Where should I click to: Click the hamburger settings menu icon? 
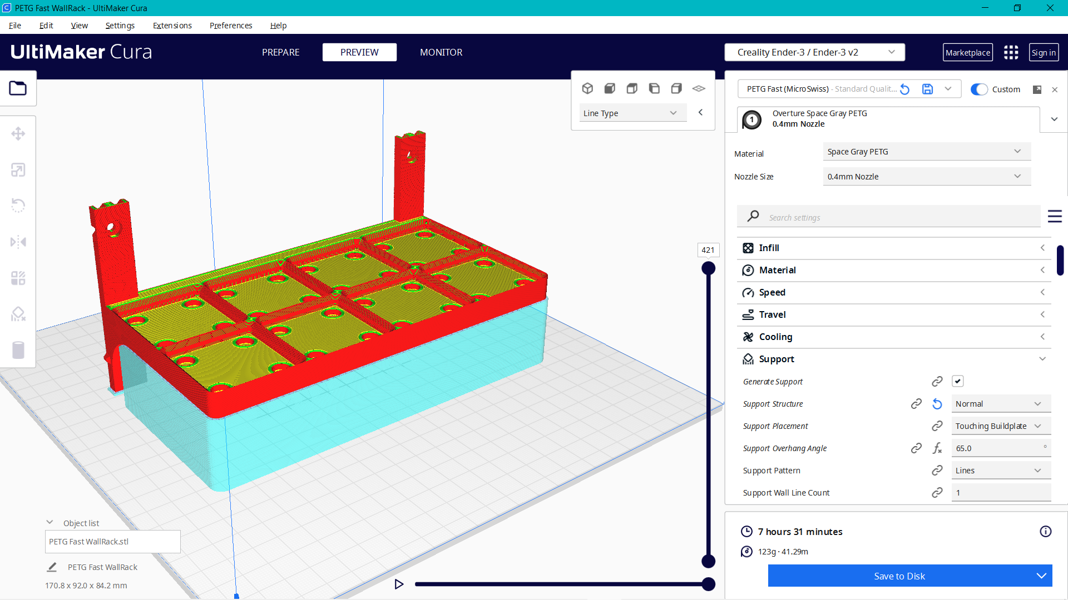click(1055, 216)
